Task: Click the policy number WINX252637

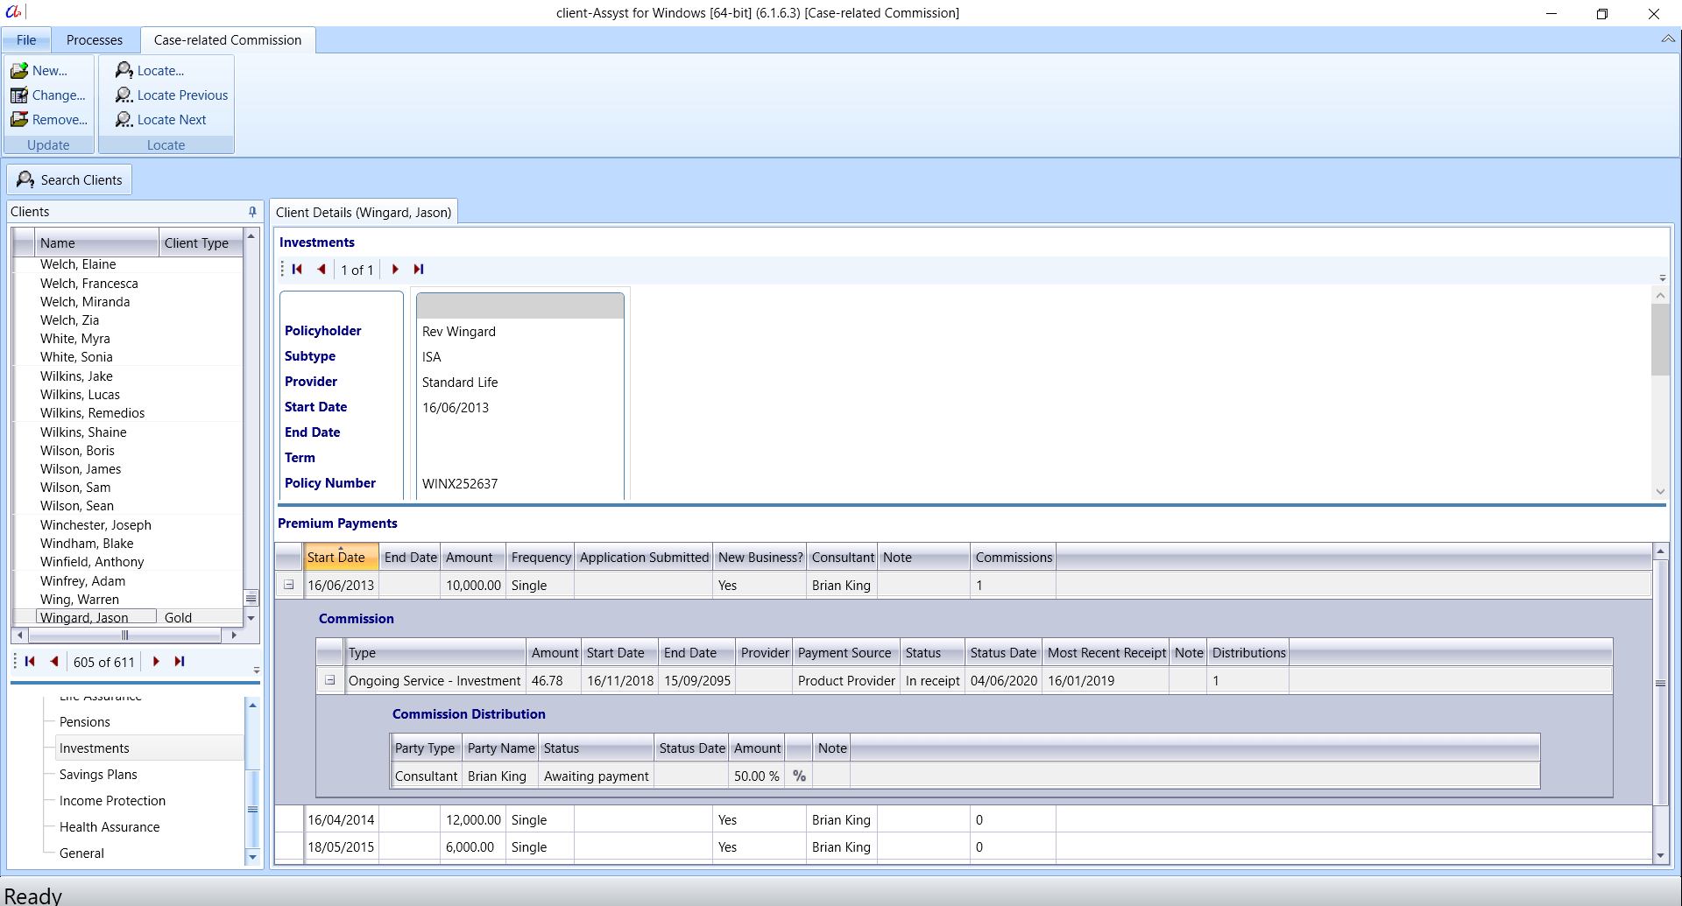Action: (x=460, y=483)
